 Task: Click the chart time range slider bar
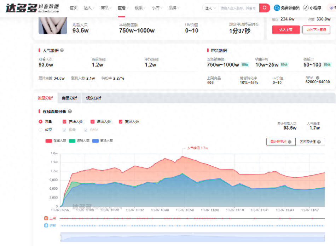[193, 238]
